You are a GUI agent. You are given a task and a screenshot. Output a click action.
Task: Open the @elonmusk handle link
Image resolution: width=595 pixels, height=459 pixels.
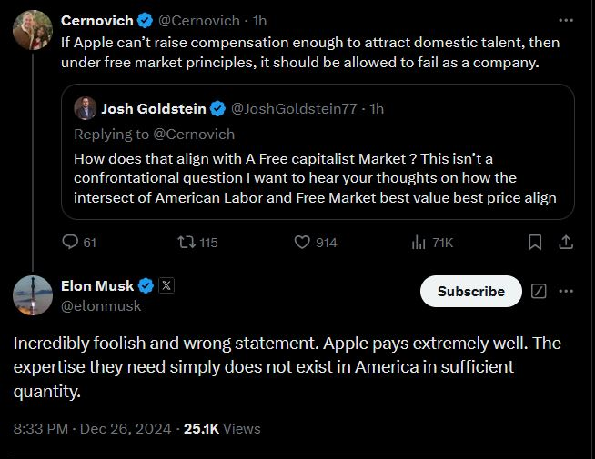point(100,306)
